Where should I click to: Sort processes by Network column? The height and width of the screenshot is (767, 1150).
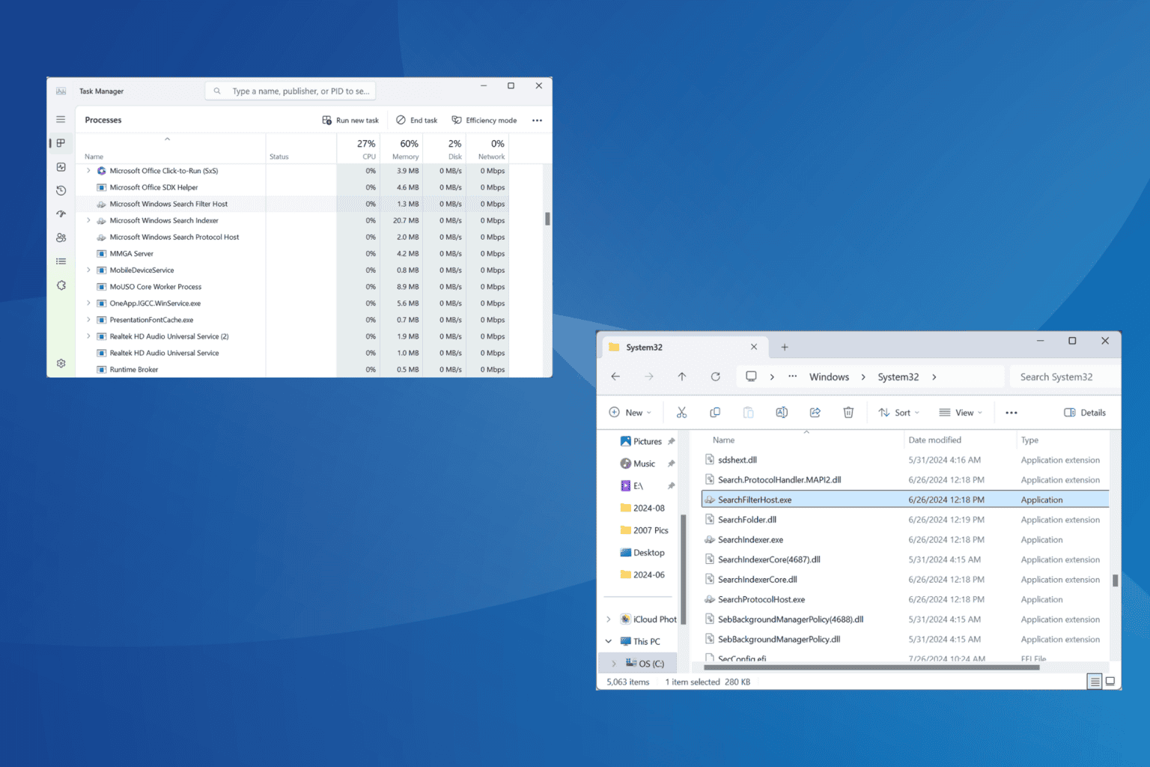[x=487, y=148]
